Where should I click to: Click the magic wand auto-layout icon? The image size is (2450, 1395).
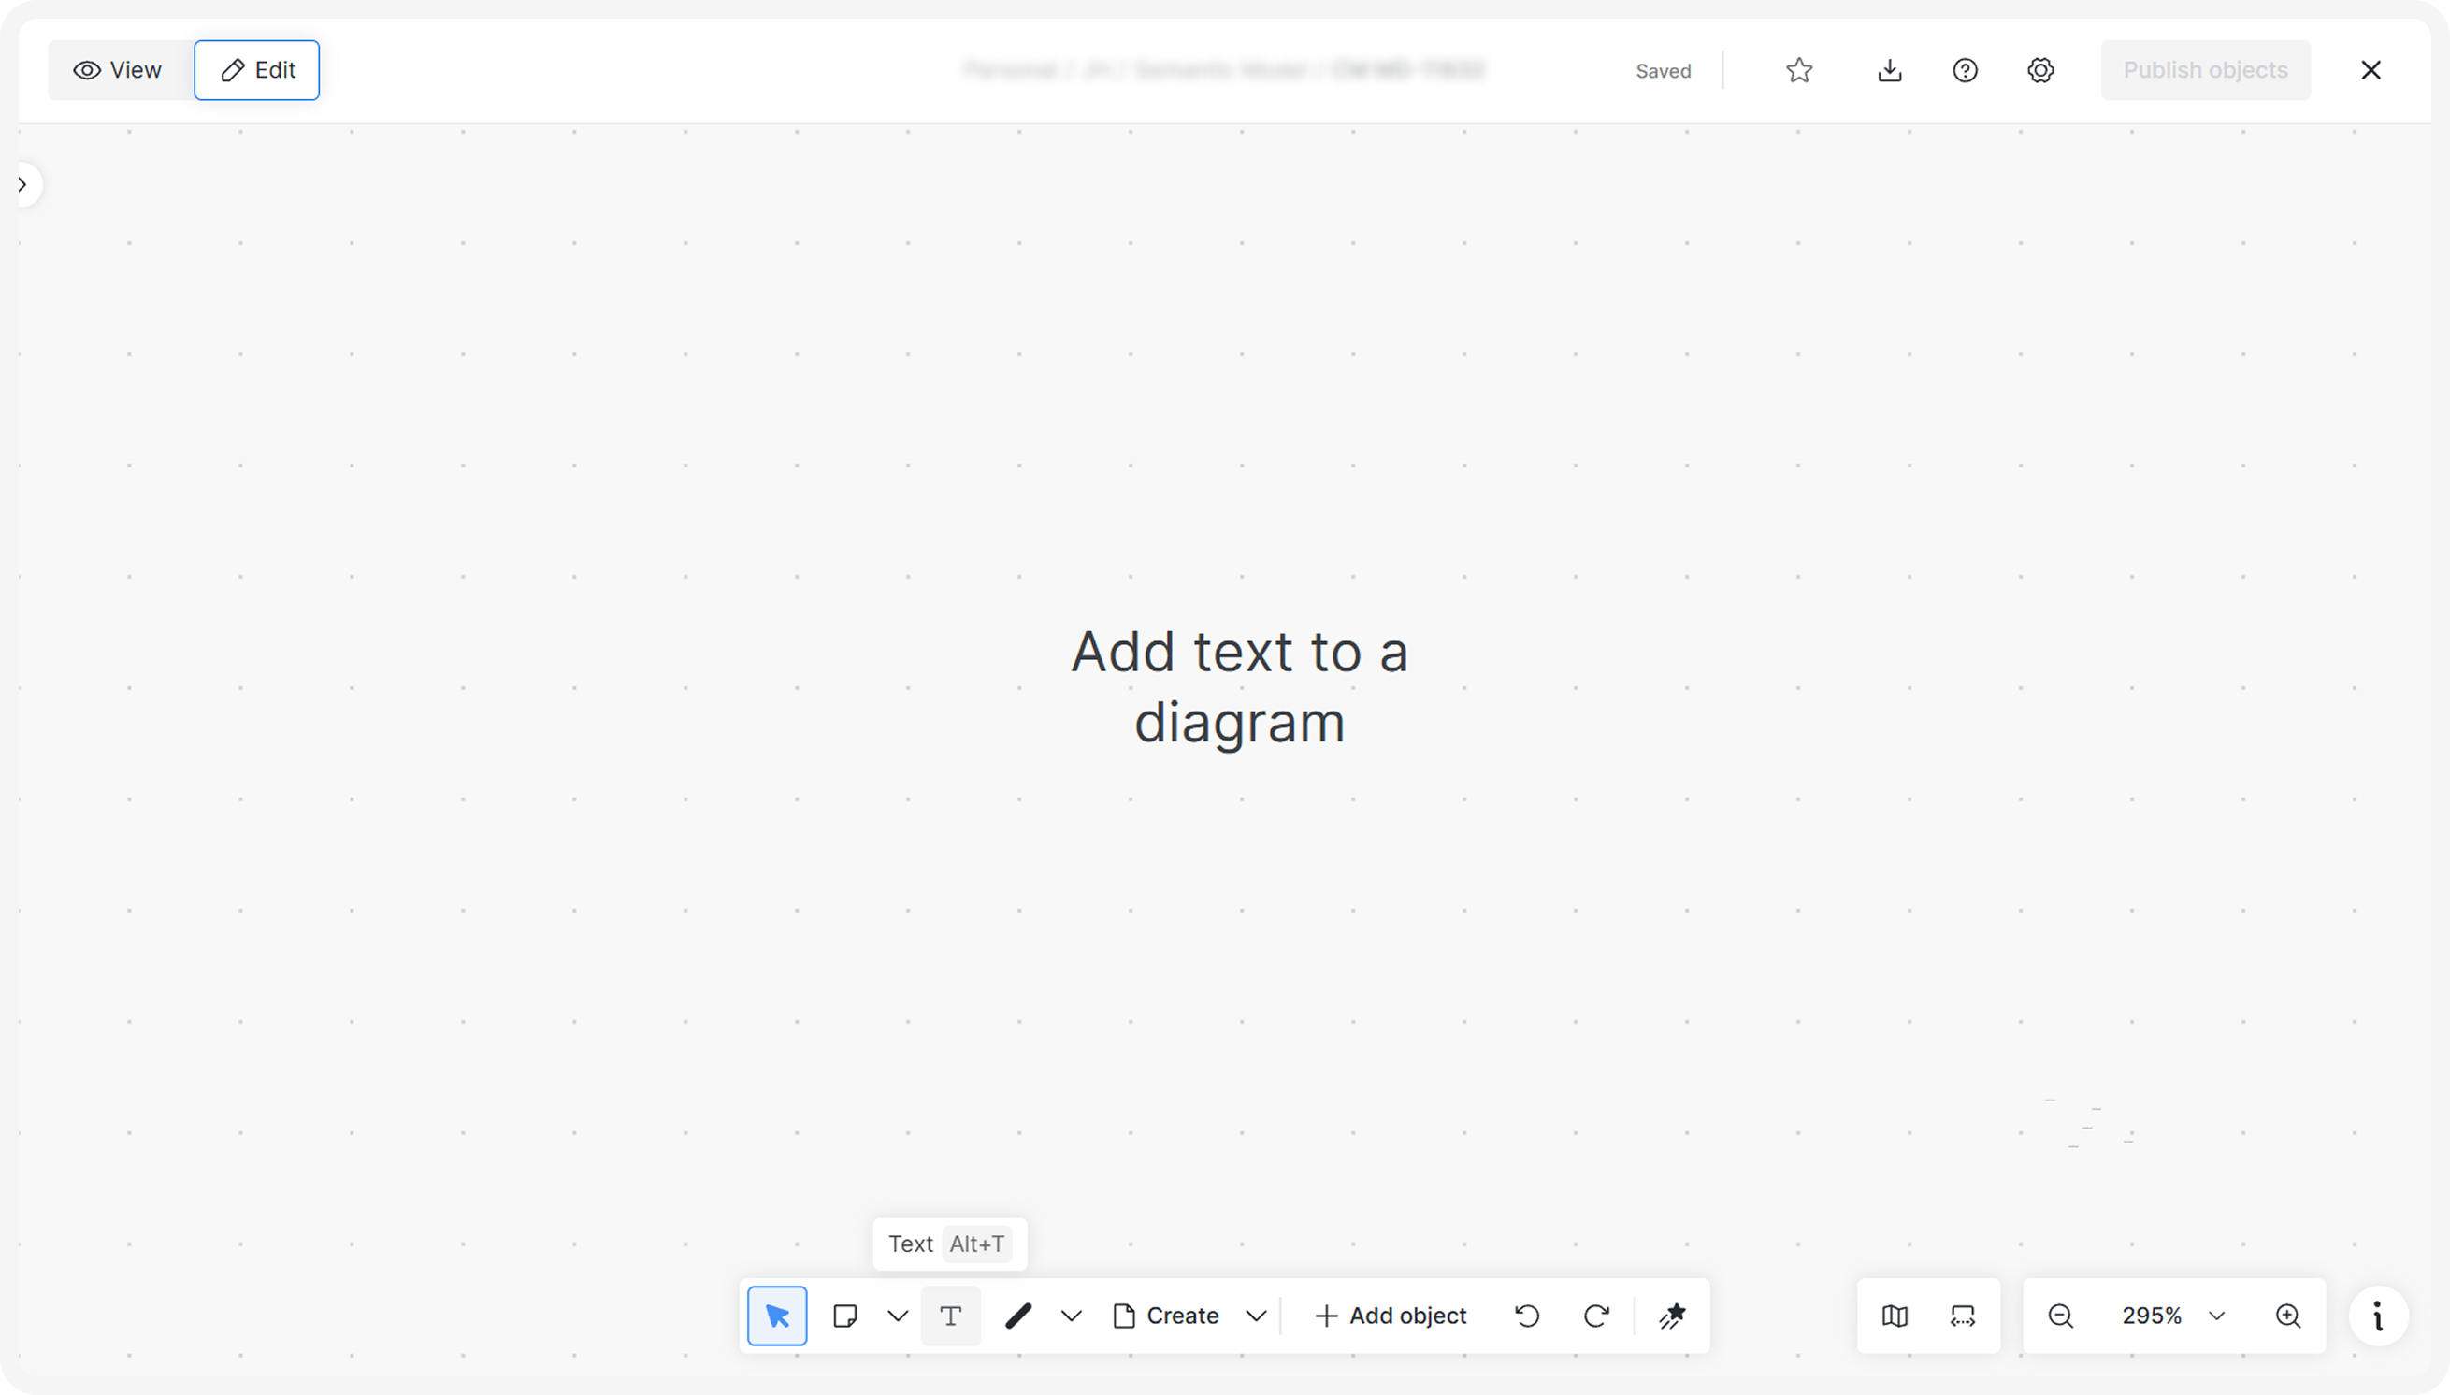[x=1673, y=1316]
